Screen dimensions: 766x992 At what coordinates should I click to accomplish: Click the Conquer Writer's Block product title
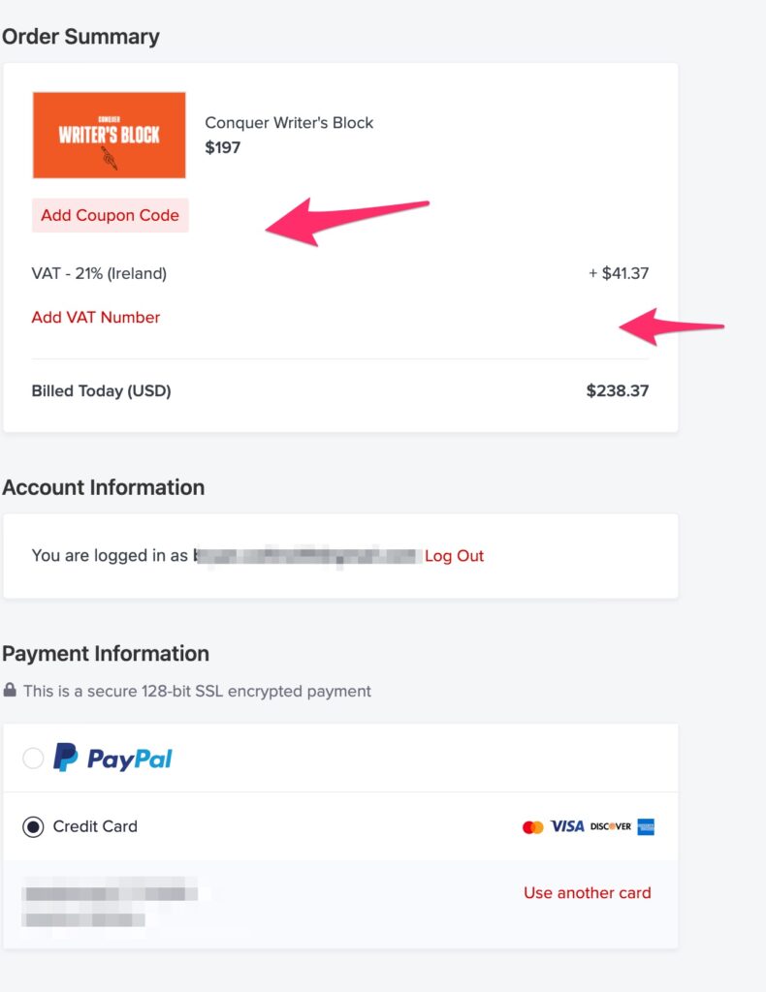[289, 123]
